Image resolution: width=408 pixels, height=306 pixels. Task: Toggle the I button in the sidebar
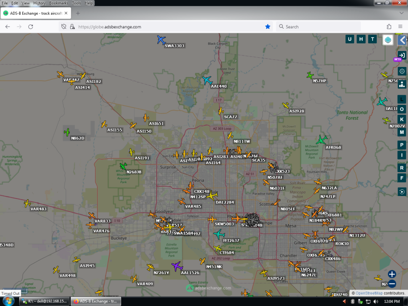tap(402, 155)
